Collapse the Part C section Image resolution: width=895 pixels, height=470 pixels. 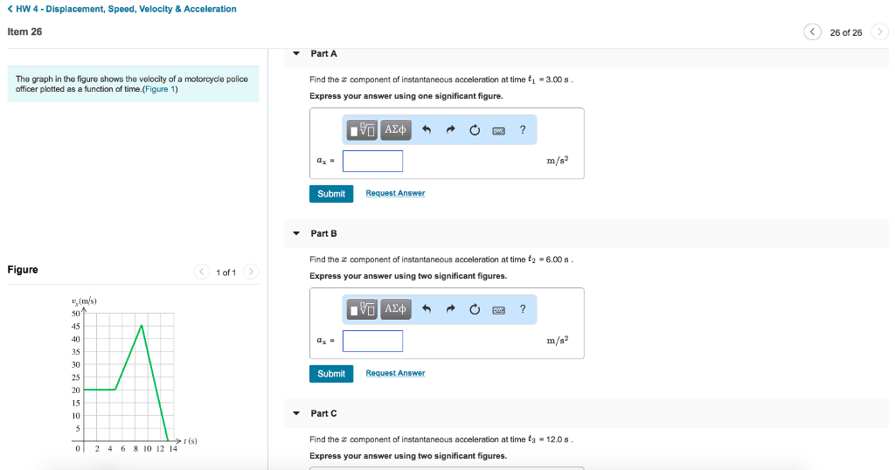[x=296, y=414]
